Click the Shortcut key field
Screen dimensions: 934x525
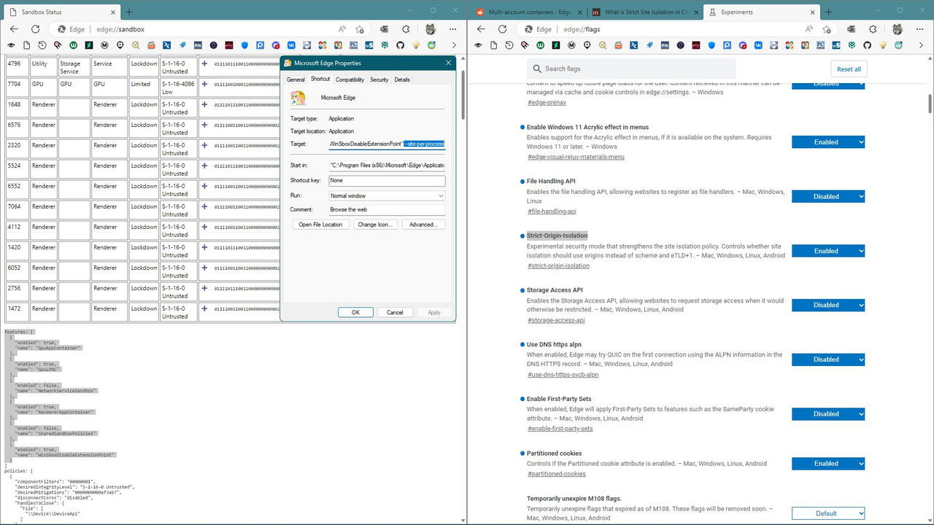(387, 181)
